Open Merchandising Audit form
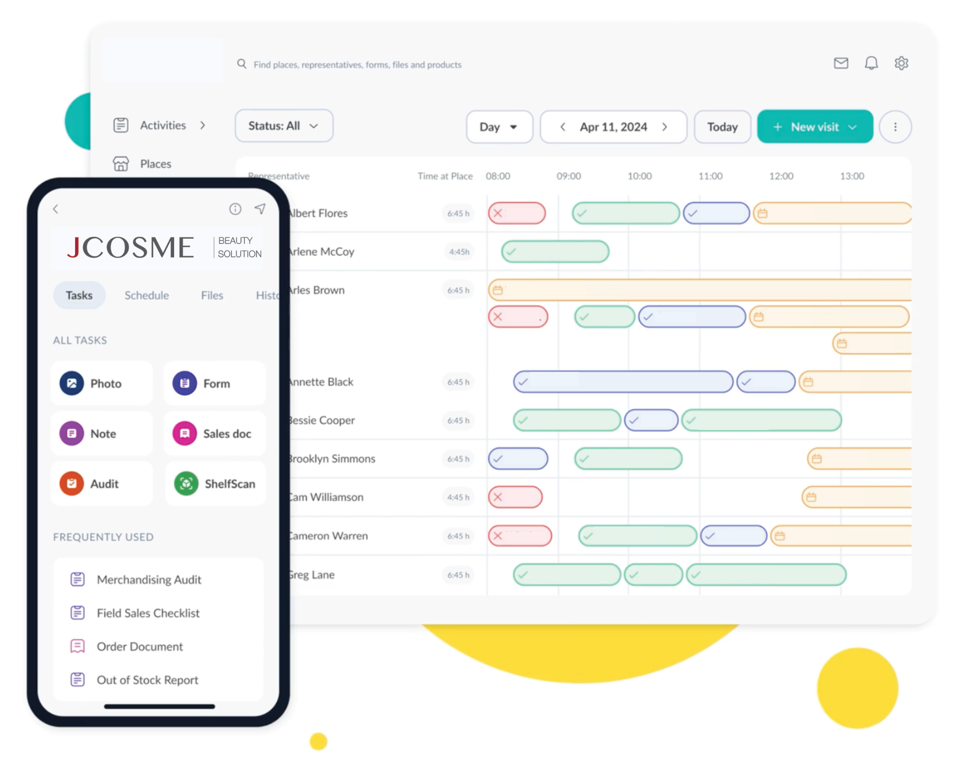This screenshot has height=766, width=968. (149, 579)
